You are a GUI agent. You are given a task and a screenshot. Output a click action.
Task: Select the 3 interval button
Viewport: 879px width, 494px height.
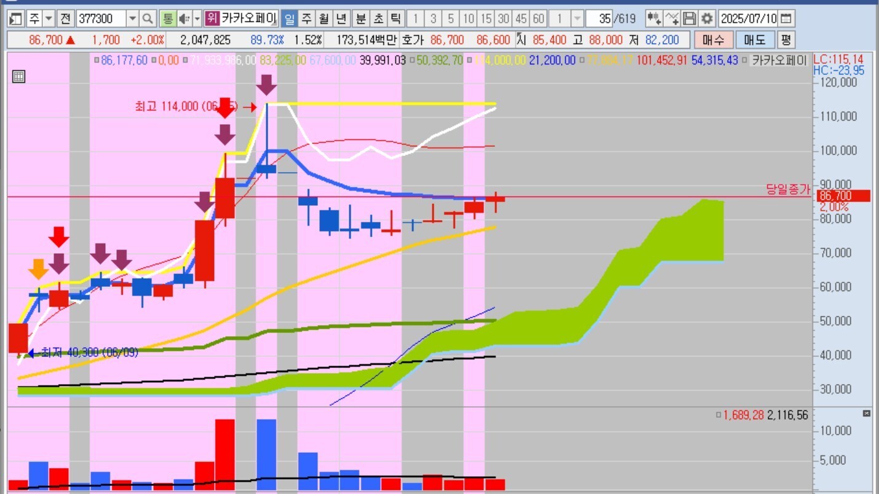click(434, 18)
